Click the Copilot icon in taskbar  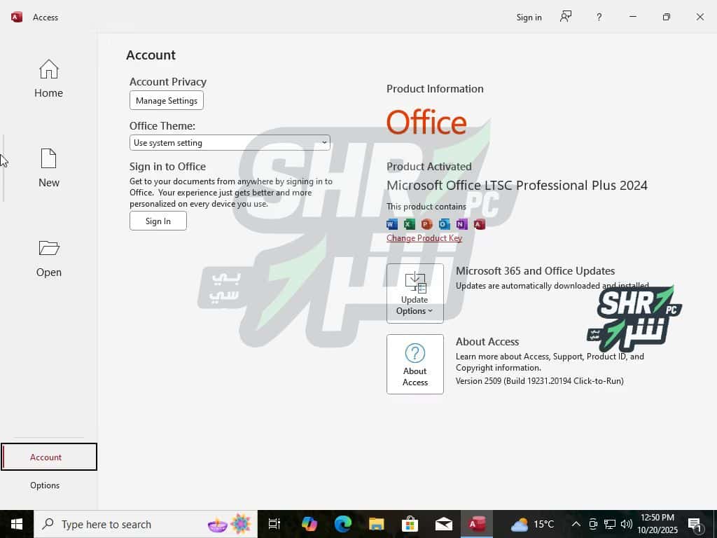coord(309,524)
